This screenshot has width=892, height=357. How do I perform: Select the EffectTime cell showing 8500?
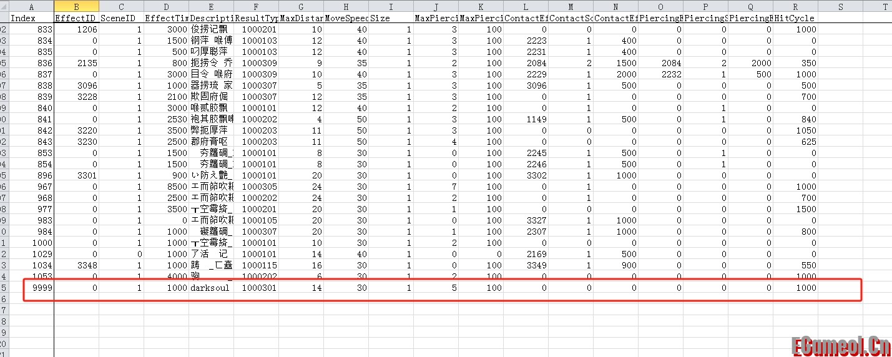(x=166, y=187)
